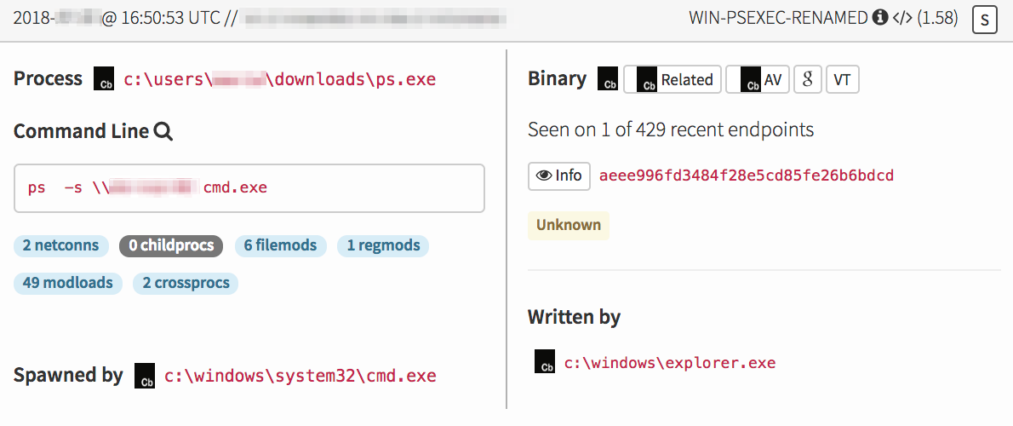Select the 0 childprocs badge
1013x426 pixels.
tap(171, 245)
